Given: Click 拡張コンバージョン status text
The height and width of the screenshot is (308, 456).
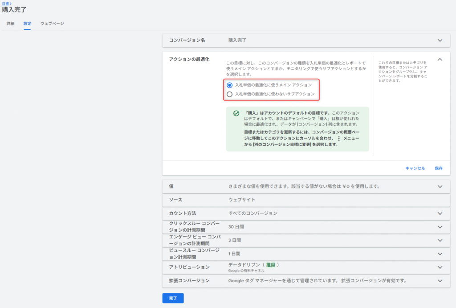Looking at the screenshot, I should click(317, 281).
